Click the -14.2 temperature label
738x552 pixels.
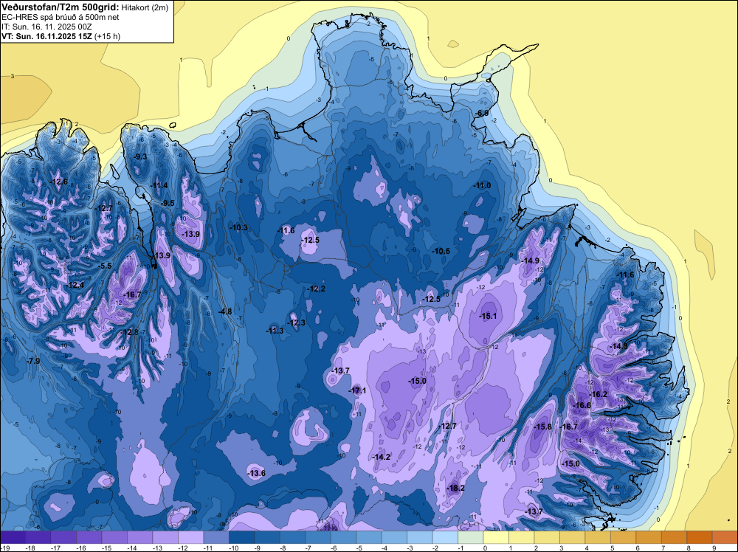(x=381, y=457)
